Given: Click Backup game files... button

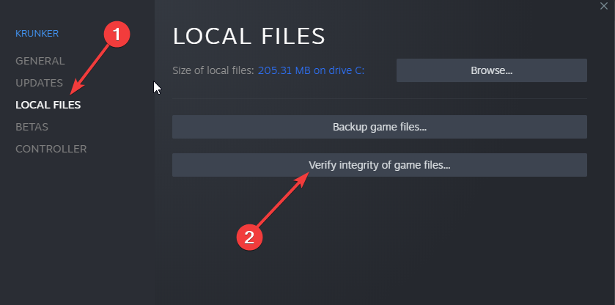Looking at the screenshot, I should [380, 127].
